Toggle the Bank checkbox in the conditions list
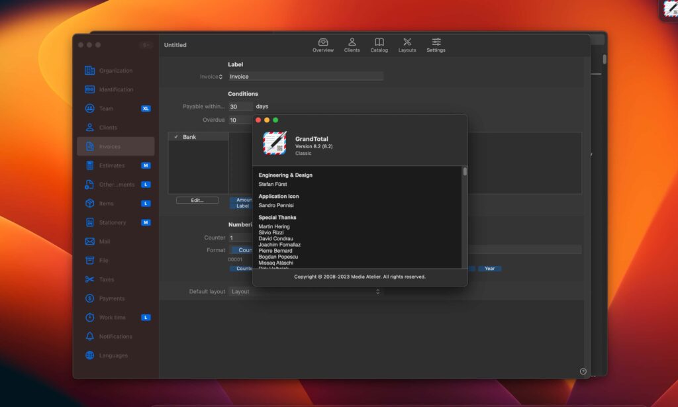 (175, 136)
